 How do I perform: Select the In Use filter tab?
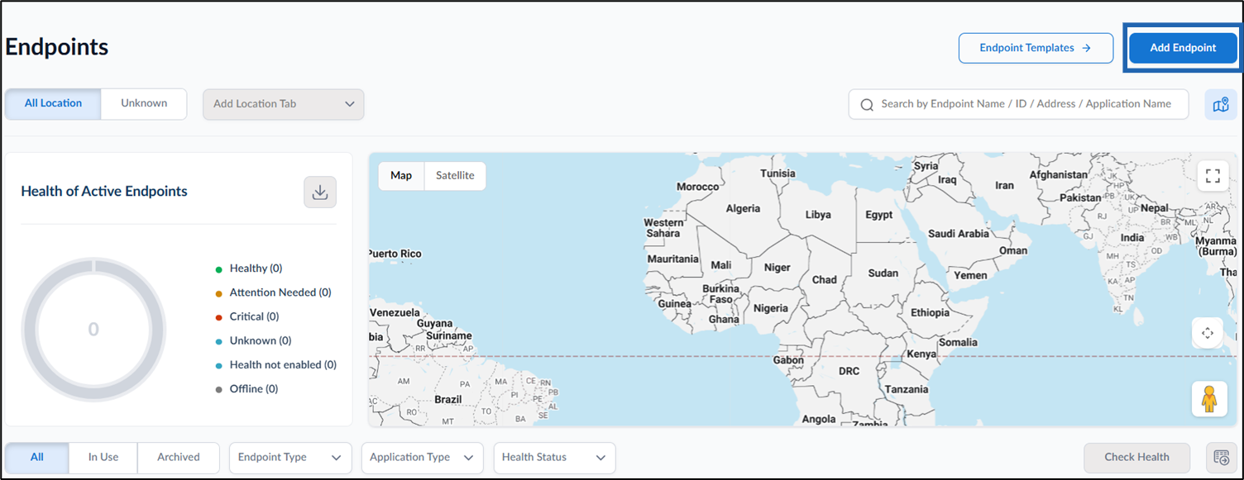click(x=103, y=457)
